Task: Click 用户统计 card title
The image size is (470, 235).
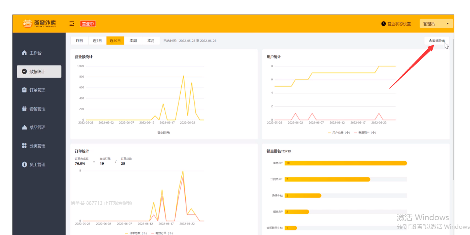Action: [274, 57]
